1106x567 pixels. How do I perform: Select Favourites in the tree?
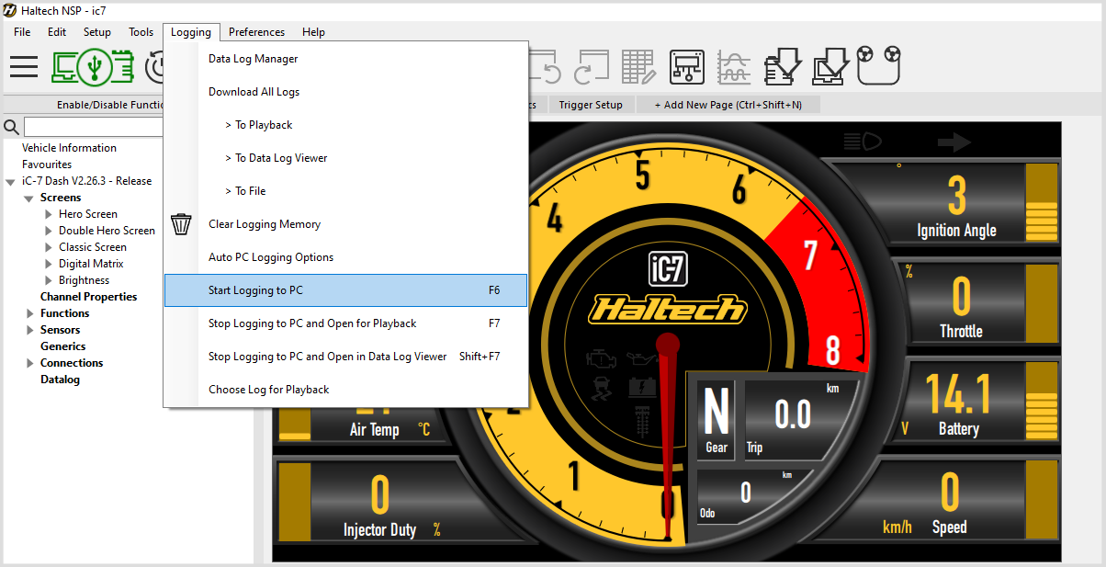(47, 164)
